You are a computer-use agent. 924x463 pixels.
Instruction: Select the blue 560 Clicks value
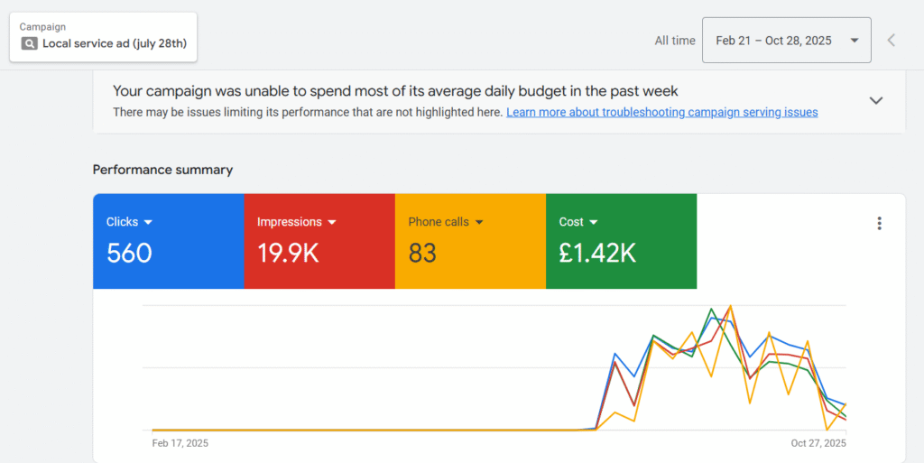tap(129, 254)
